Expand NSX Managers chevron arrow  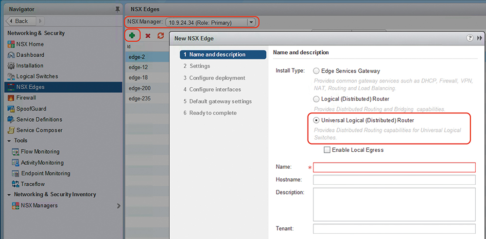(x=119, y=205)
